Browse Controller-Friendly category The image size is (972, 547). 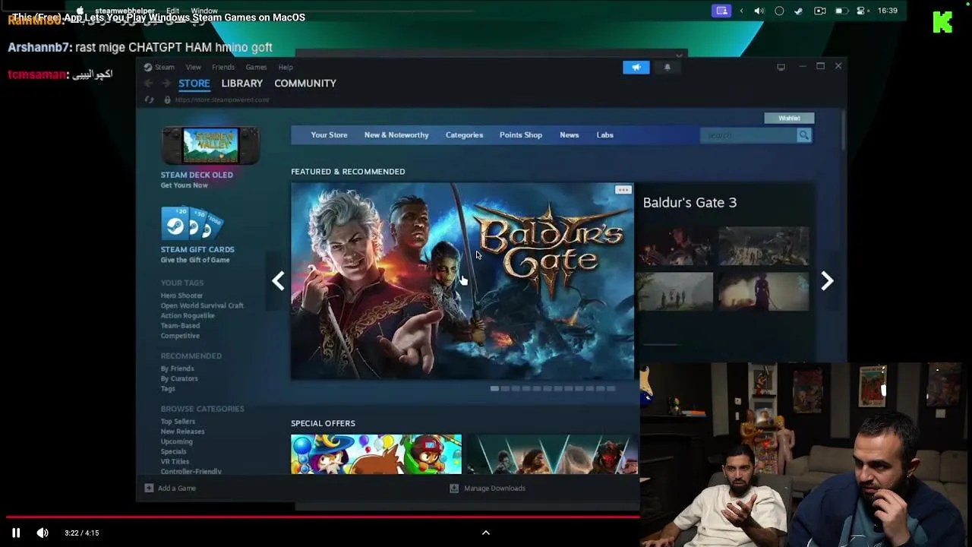(191, 471)
